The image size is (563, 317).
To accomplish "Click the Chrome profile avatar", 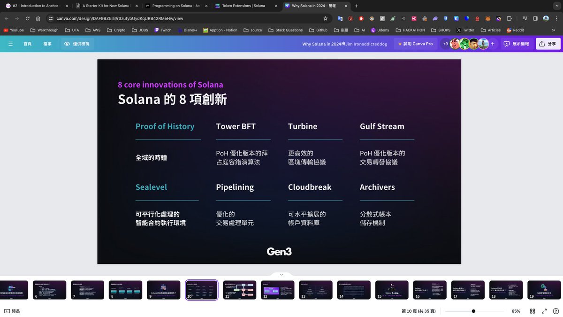I will pyautogui.click(x=546, y=18).
